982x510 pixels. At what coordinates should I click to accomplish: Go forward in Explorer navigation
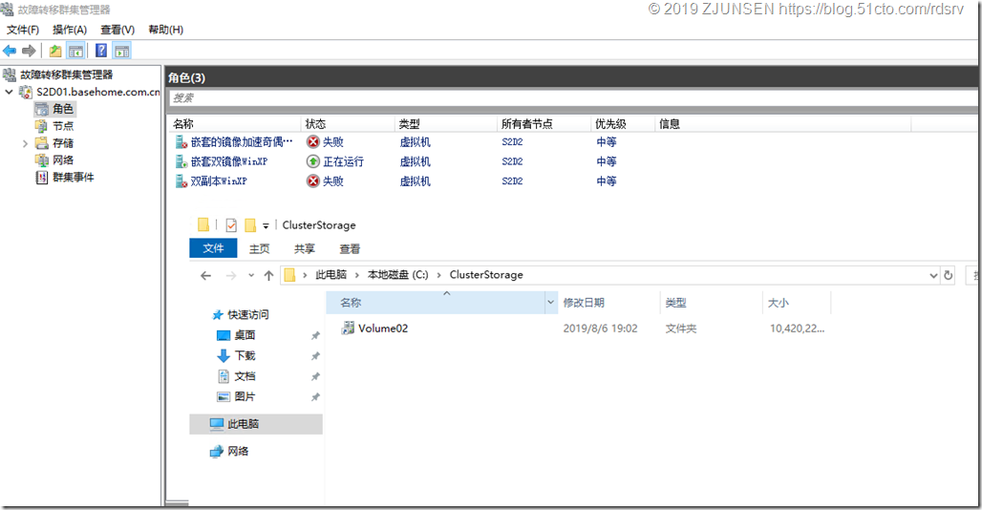coord(230,275)
